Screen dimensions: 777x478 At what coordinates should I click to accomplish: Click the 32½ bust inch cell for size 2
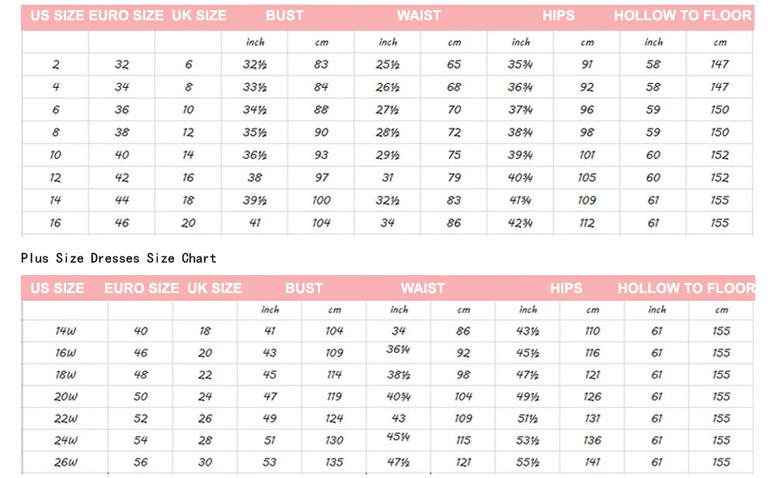(x=255, y=65)
